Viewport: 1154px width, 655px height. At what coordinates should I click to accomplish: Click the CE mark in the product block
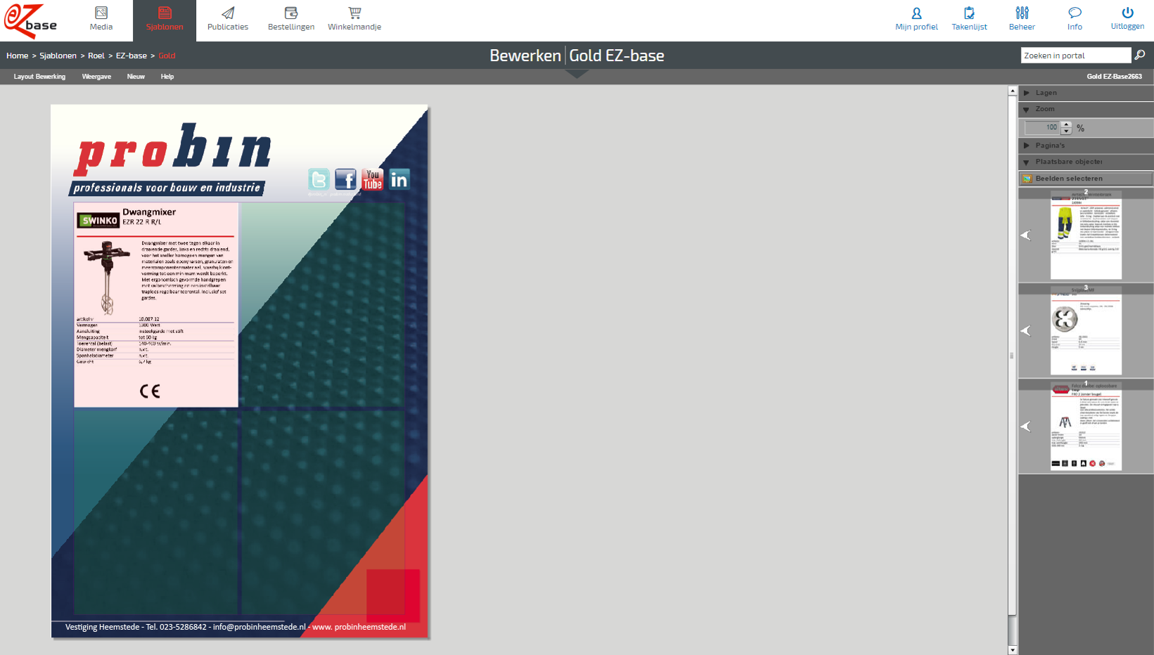tap(150, 391)
